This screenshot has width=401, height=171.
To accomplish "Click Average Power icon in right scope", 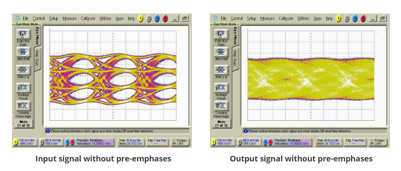I will 221,88.
